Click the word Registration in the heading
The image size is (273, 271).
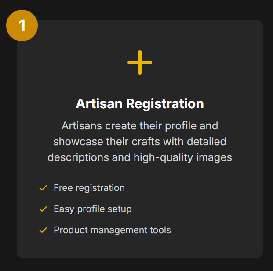(165, 104)
